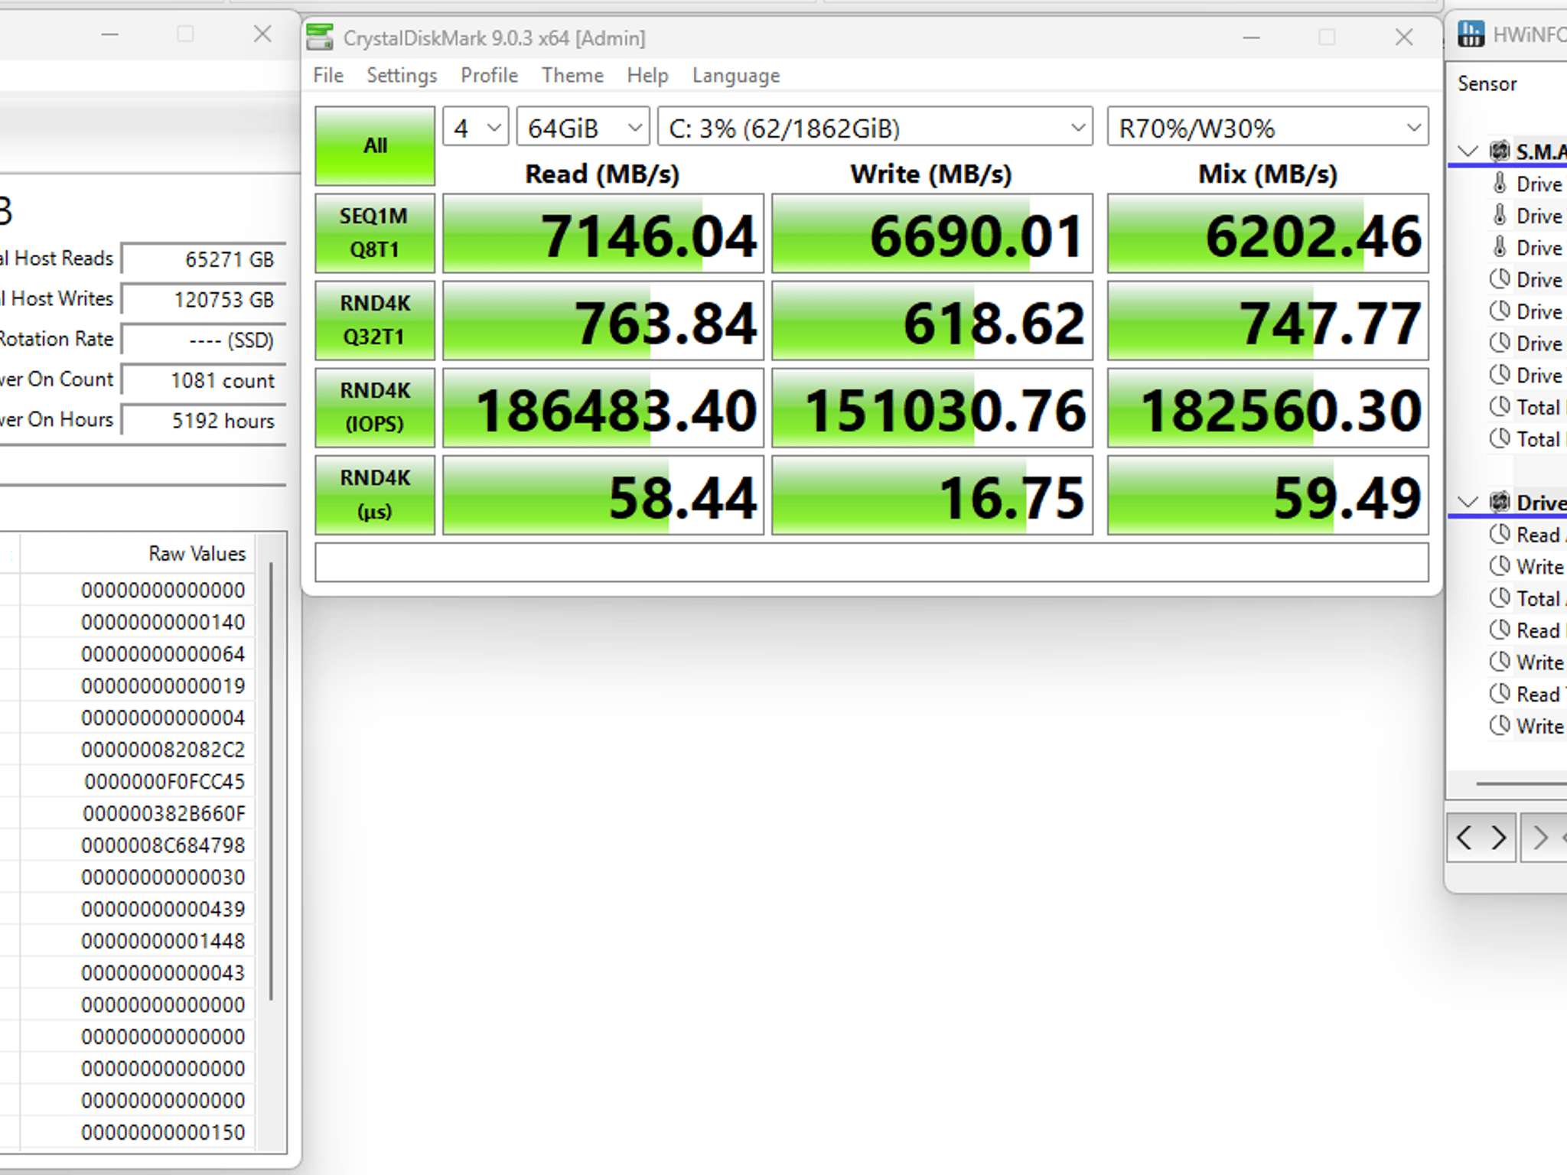Click the S.M.A.R.T. chip icon in HWiNFO
Image resolution: width=1567 pixels, height=1175 pixels.
coord(1500,151)
